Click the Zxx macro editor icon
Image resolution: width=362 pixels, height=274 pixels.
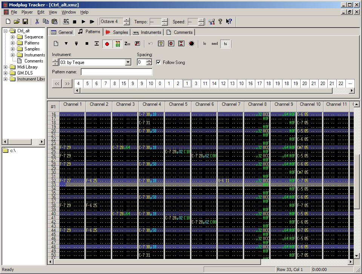[127, 44]
